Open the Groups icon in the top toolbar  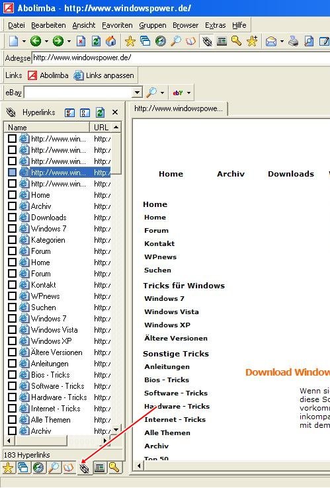(x=145, y=41)
